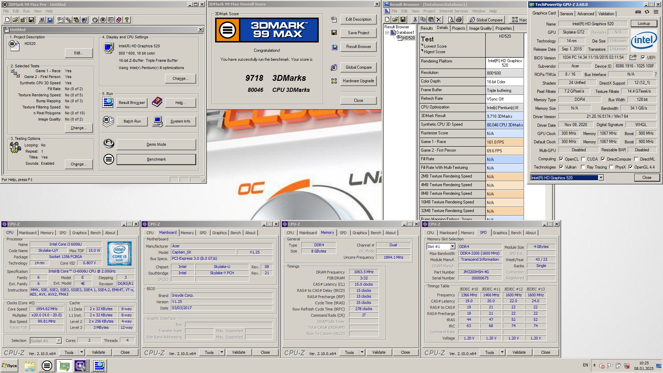Open the Results tab in Result Browser
663x373 pixels.
pyautogui.click(x=426, y=28)
